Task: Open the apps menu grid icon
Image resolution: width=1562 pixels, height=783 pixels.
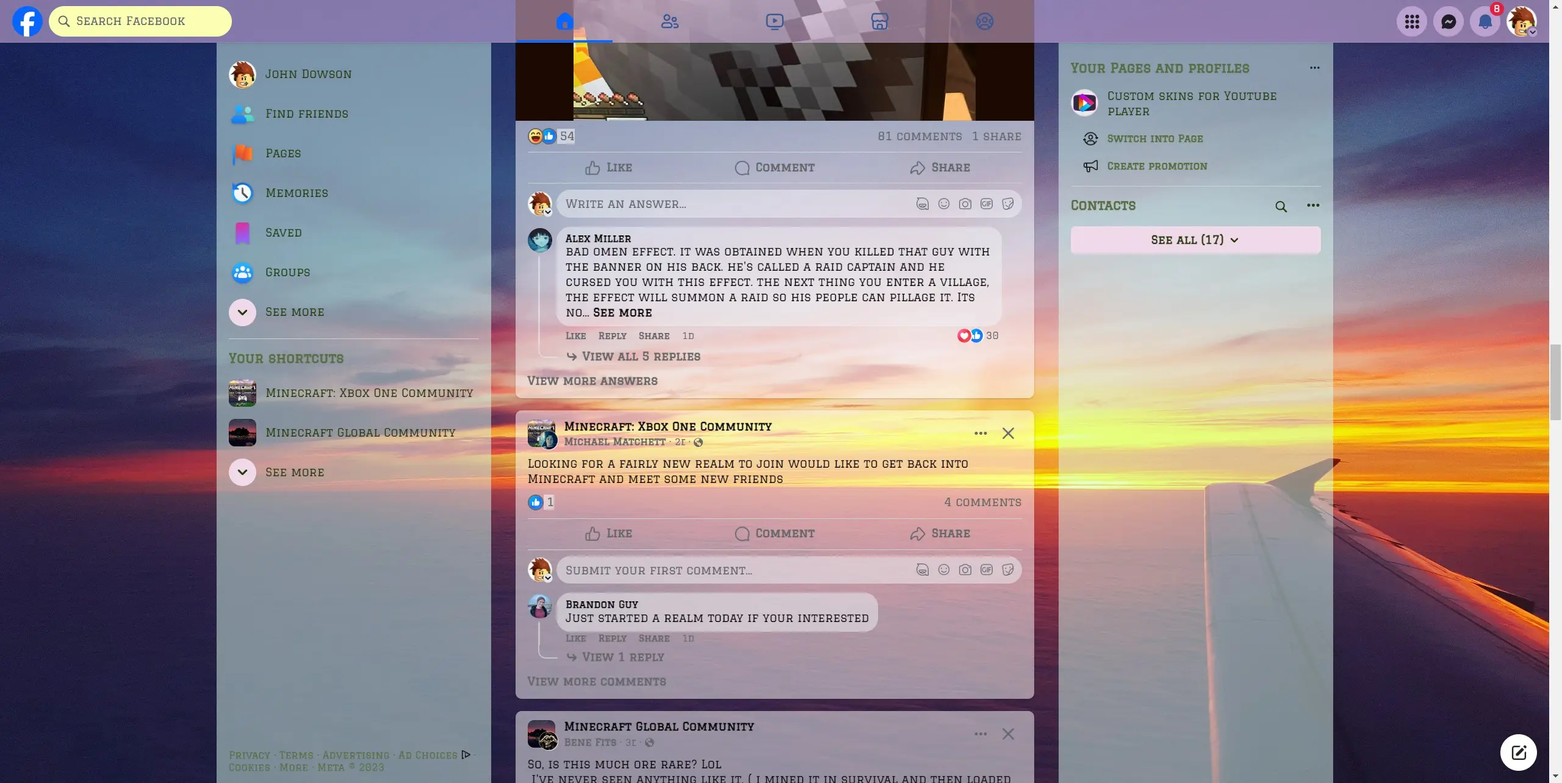Action: coord(1412,22)
